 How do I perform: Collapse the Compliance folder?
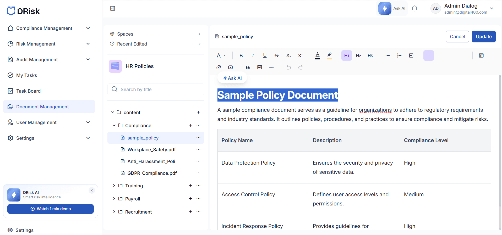tap(114, 125)
